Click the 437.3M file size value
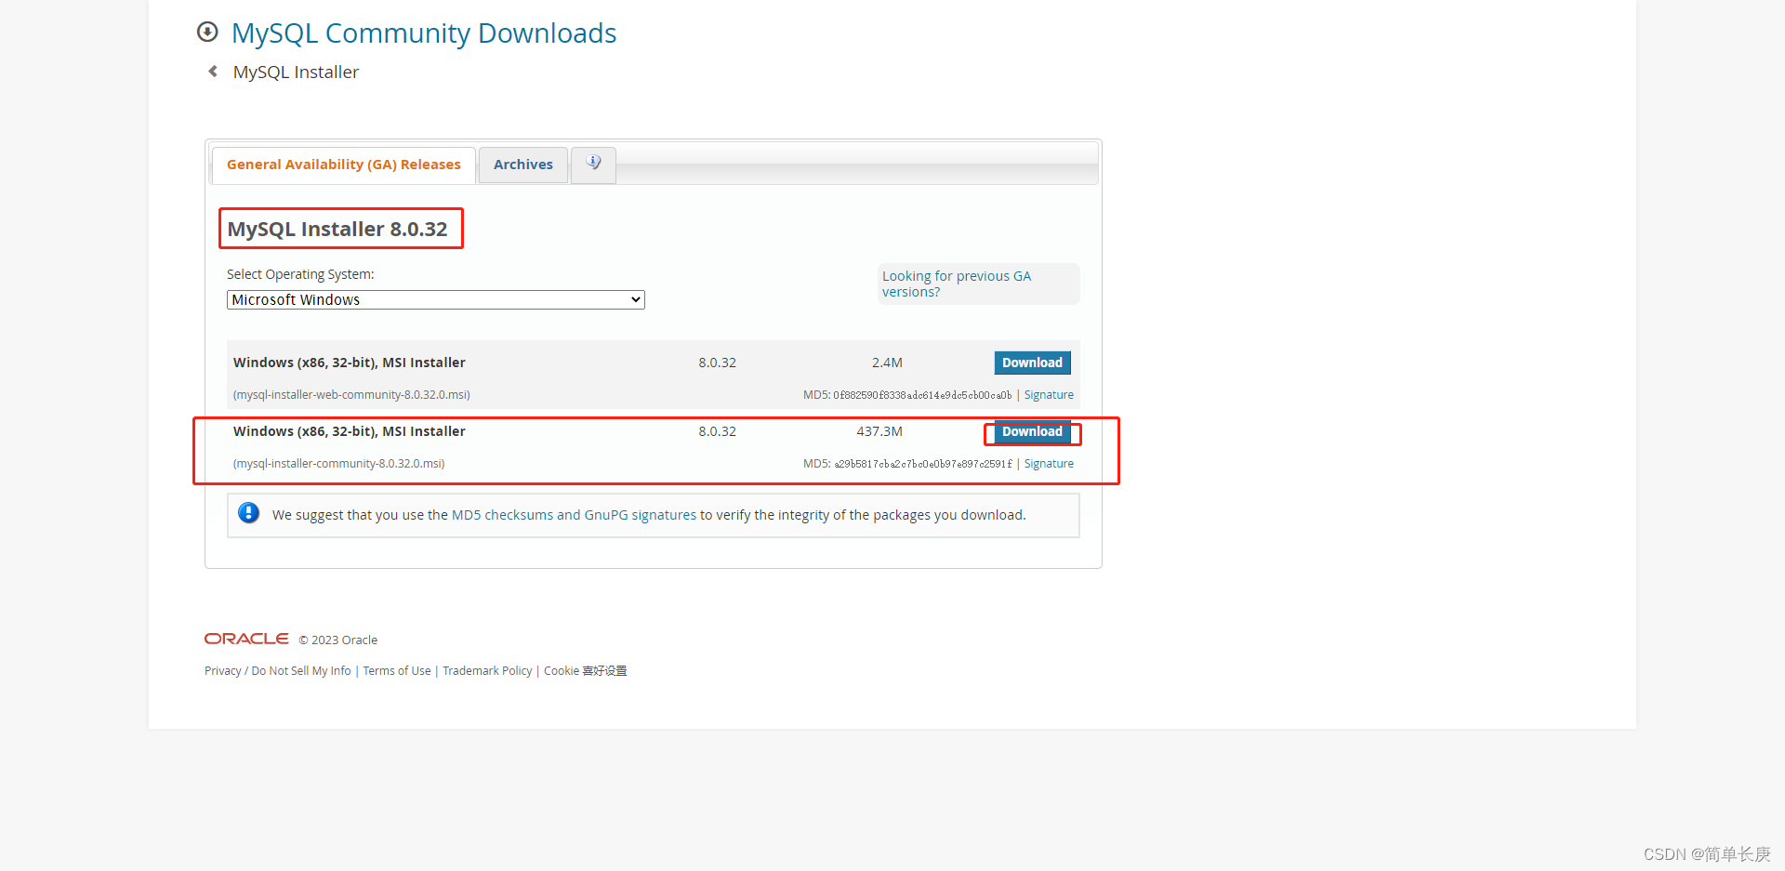This screenshot has width=1785, height=871. [x=879, y=431]
